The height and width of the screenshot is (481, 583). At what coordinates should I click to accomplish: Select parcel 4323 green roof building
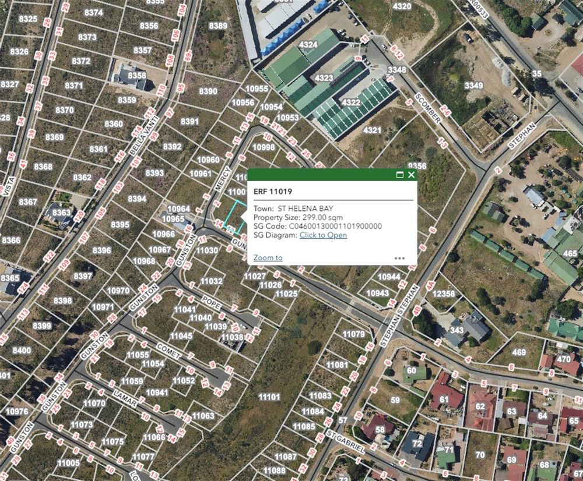pos(324,78)
